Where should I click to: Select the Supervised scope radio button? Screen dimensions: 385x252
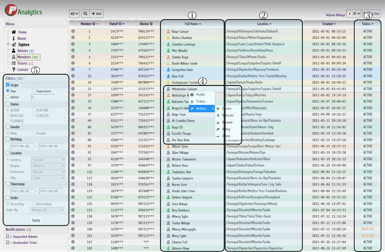coord(34,91)
